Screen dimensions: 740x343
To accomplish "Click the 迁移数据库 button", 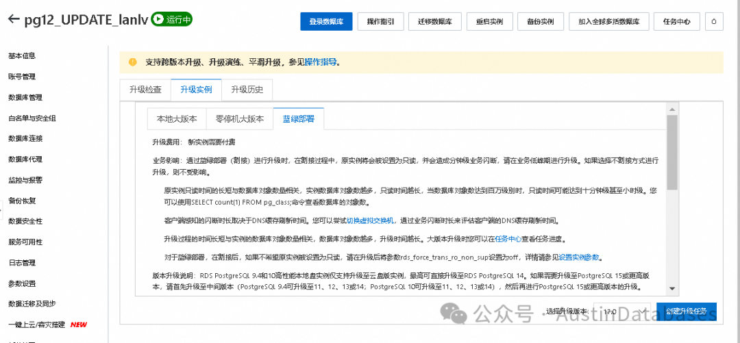I will click(x=434, y=22).
